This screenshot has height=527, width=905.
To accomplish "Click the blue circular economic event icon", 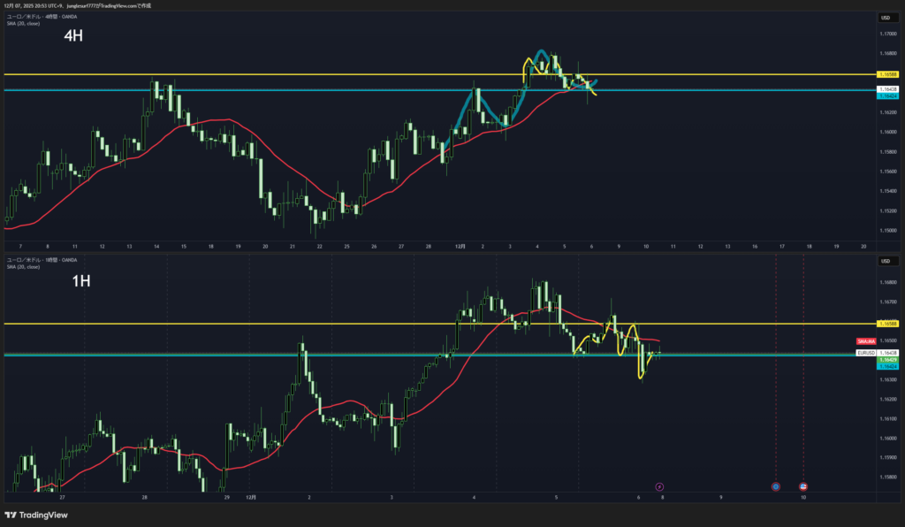I will coord(775,486).
